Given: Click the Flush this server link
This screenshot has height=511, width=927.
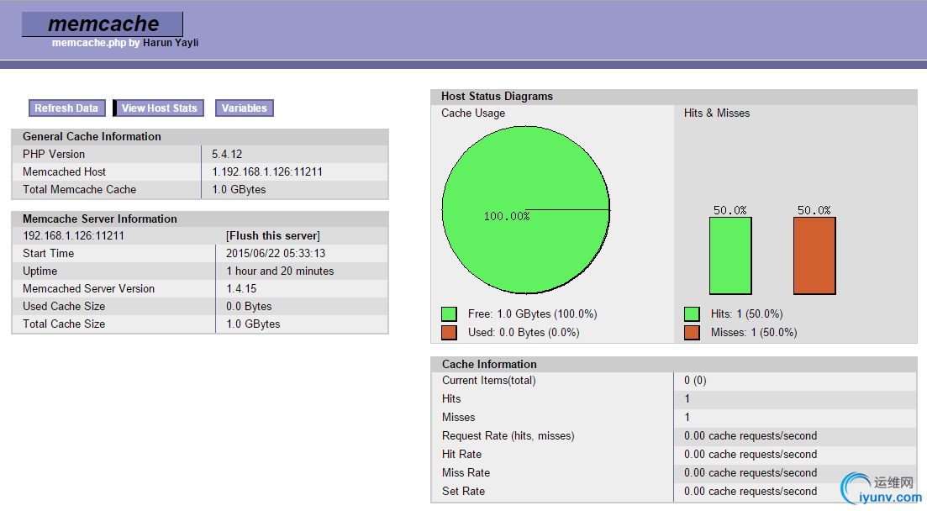Looking at the screenshot, I should (x=273, y=236).
